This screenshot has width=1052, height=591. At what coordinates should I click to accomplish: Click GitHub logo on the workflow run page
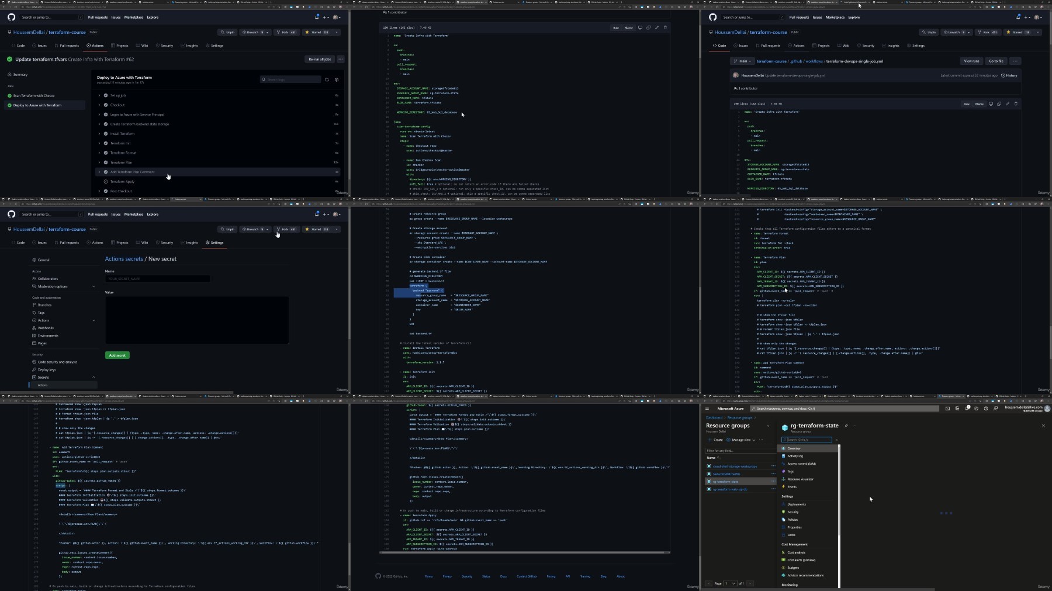[11, 17]
